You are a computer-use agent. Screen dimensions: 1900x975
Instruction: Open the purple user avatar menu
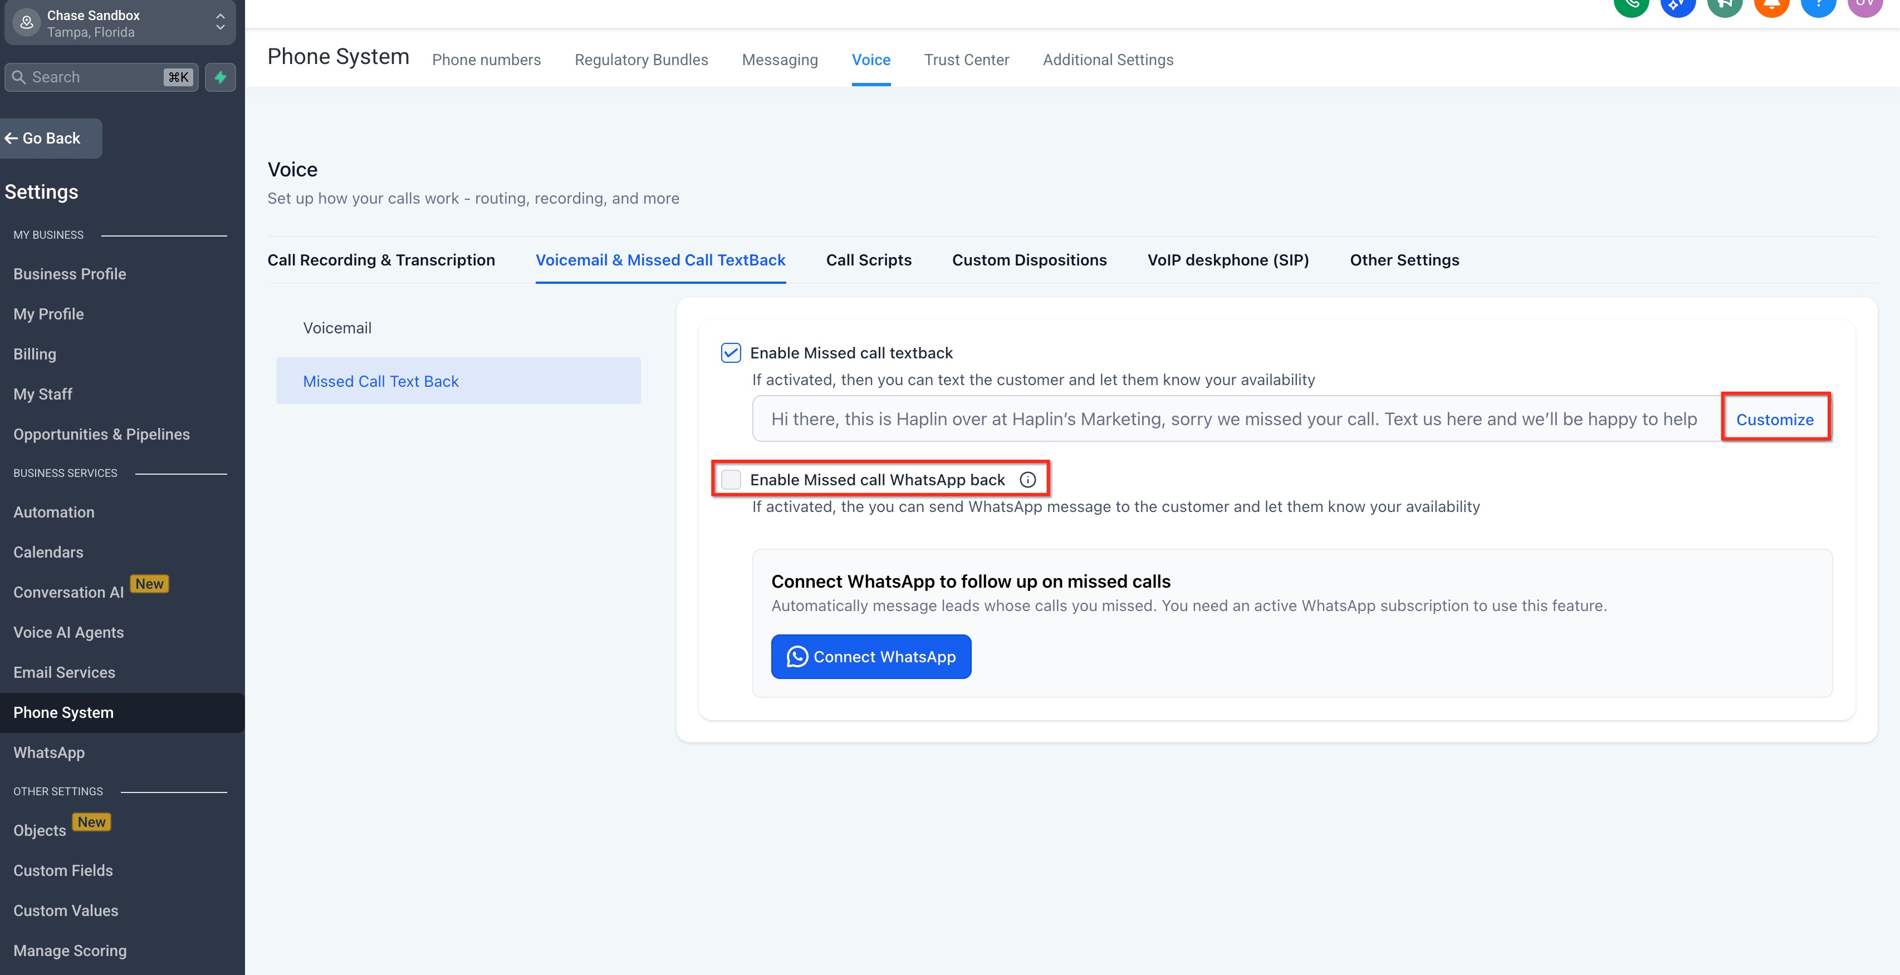[1864, 6]
